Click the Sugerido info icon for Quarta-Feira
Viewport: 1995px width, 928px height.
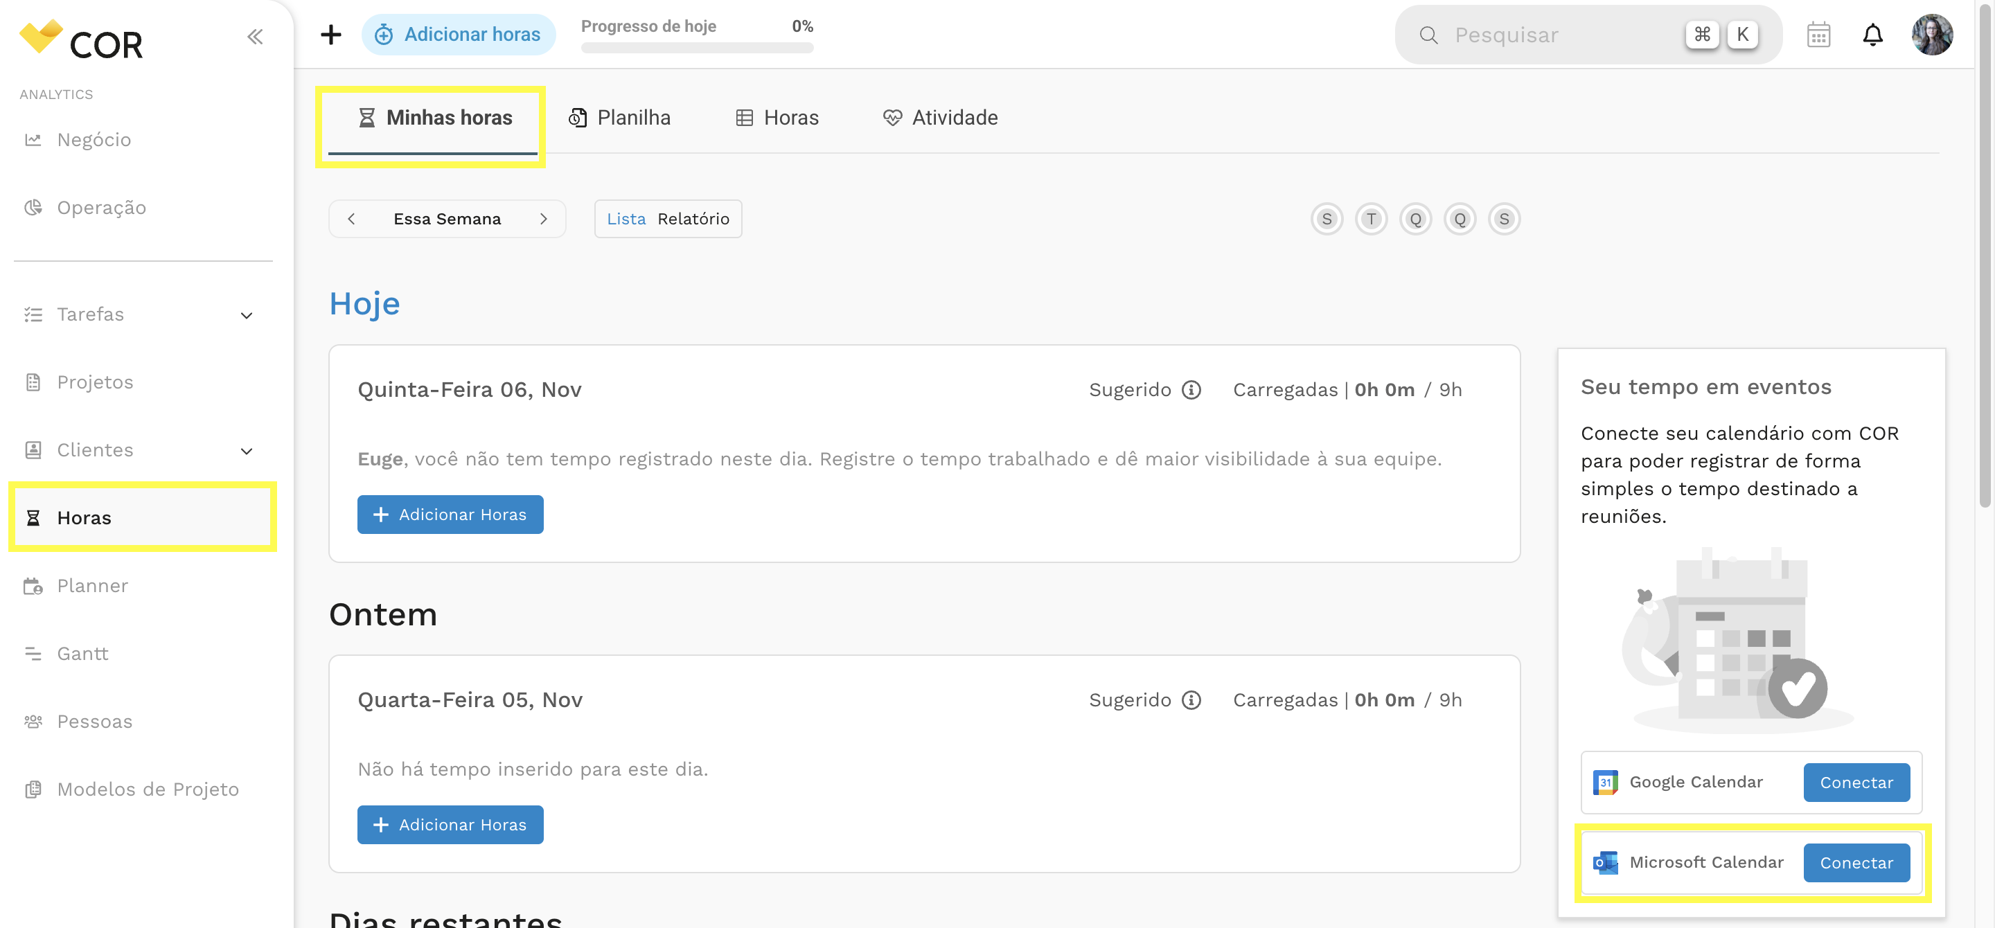1191,700
